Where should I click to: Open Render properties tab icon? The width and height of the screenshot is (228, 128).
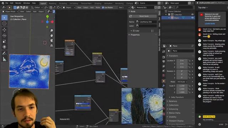164,57
